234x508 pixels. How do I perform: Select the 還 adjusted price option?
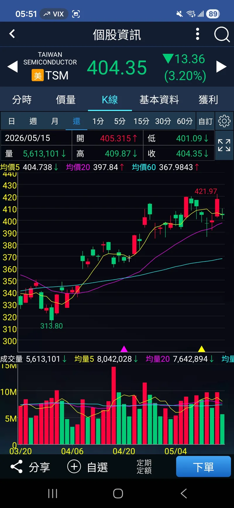coord(76,121)
